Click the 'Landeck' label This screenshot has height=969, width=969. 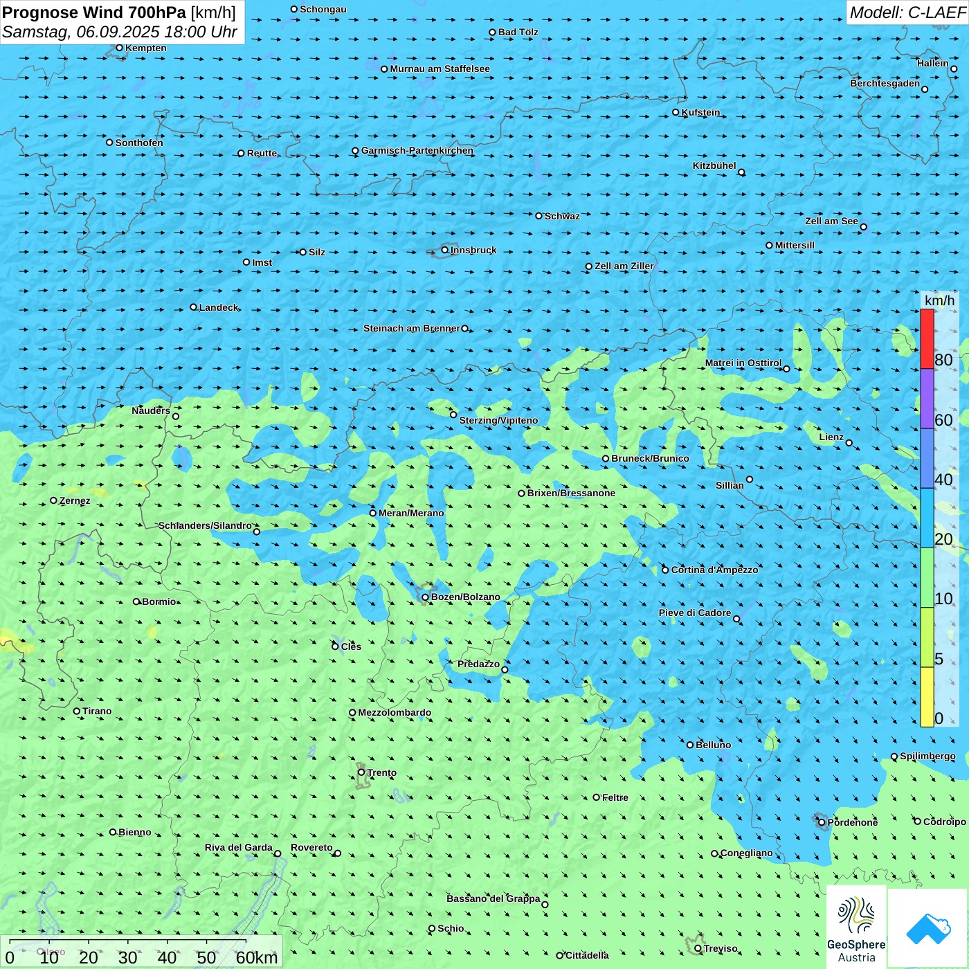[219, 307]
